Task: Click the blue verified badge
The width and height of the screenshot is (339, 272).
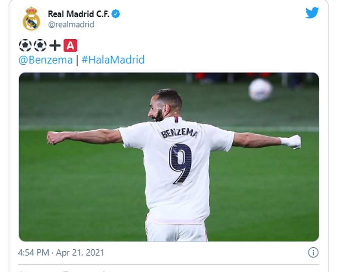Action: (116, 14)
